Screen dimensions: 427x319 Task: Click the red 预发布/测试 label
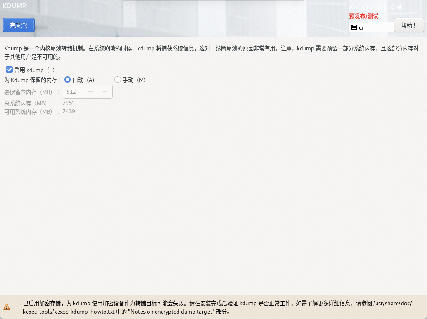364,16
